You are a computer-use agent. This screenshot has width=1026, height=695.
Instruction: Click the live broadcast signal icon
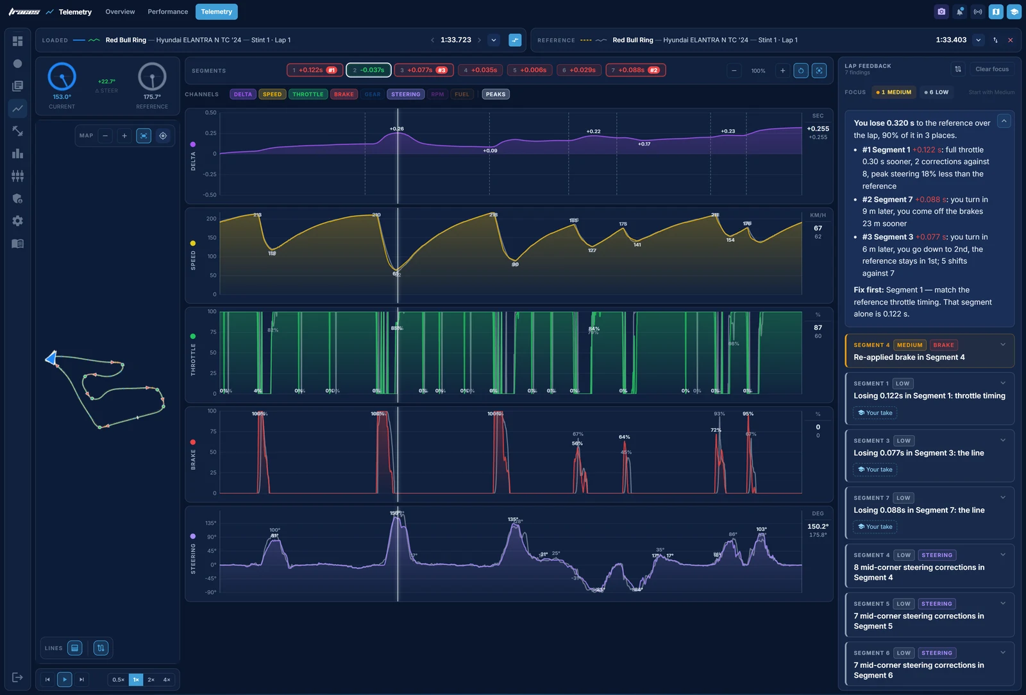tap(978, 12)
